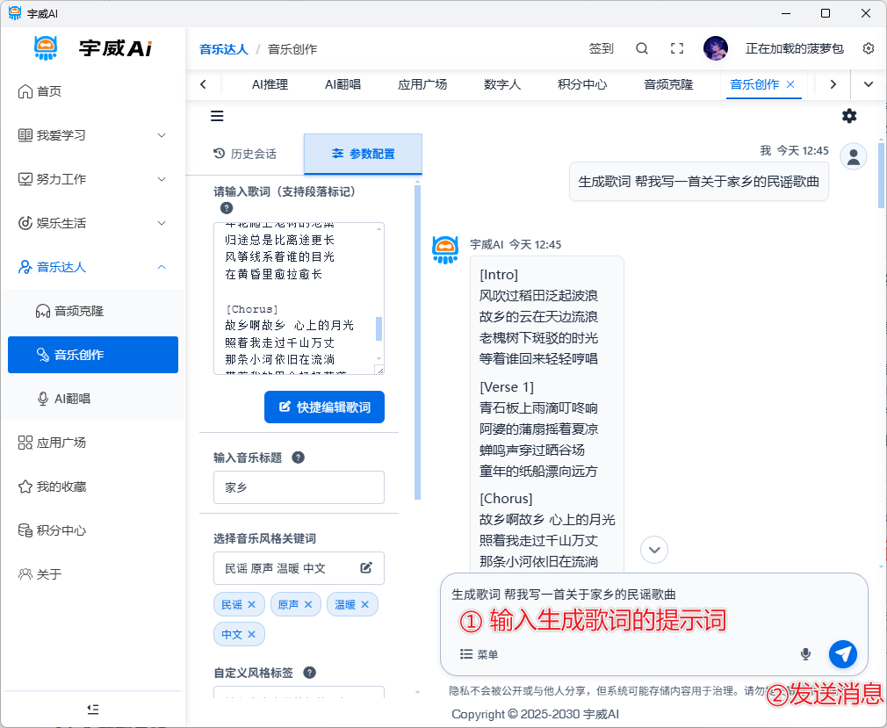The image size is (887, 728).
Task: Switch to the 历史会话 tab
Action: (x=245, y=154)
